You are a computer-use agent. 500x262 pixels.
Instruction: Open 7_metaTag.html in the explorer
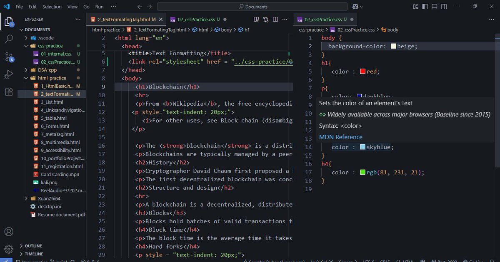coord(57,134)
